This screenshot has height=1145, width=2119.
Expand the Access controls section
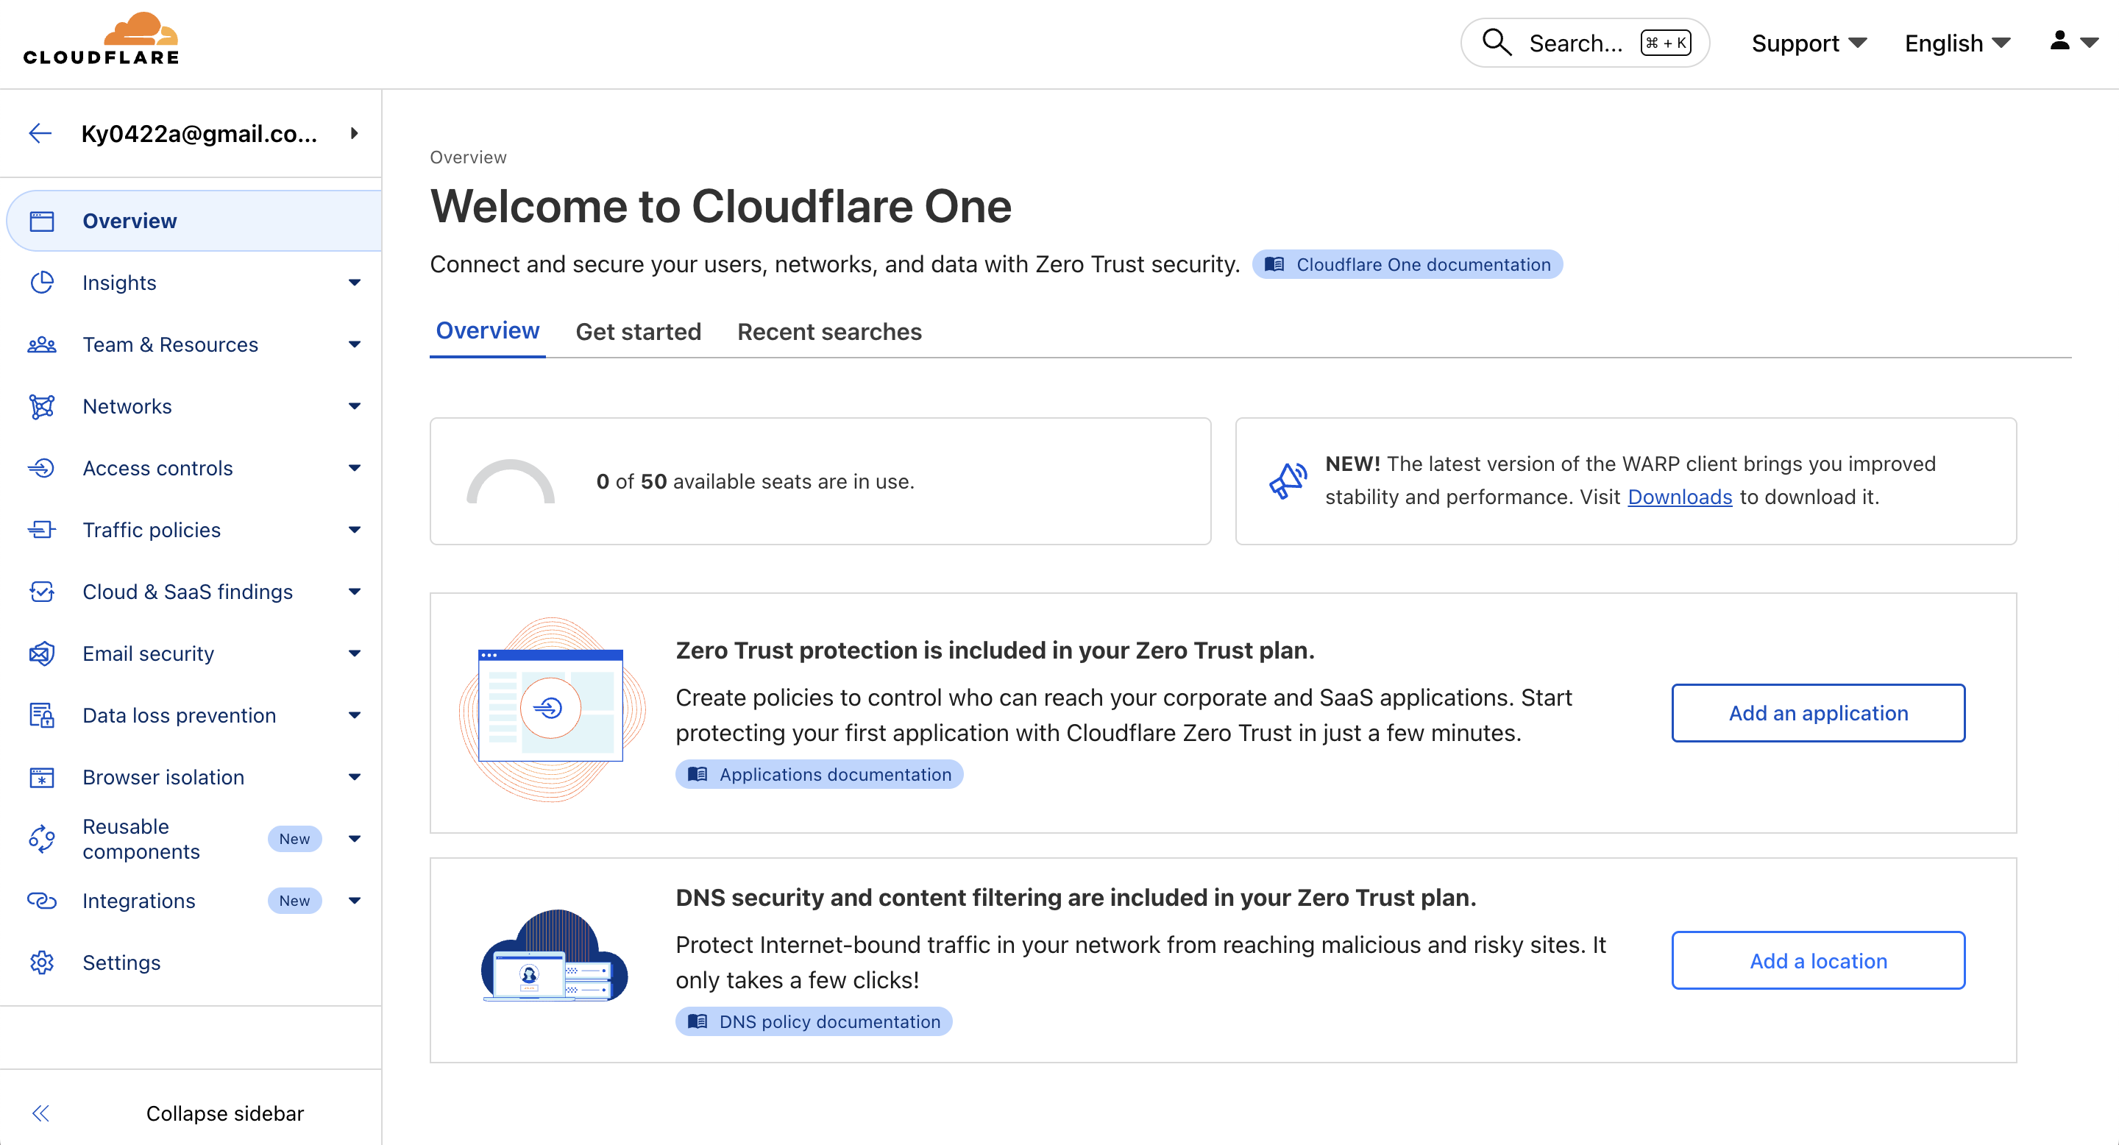[x=355, y=468]
